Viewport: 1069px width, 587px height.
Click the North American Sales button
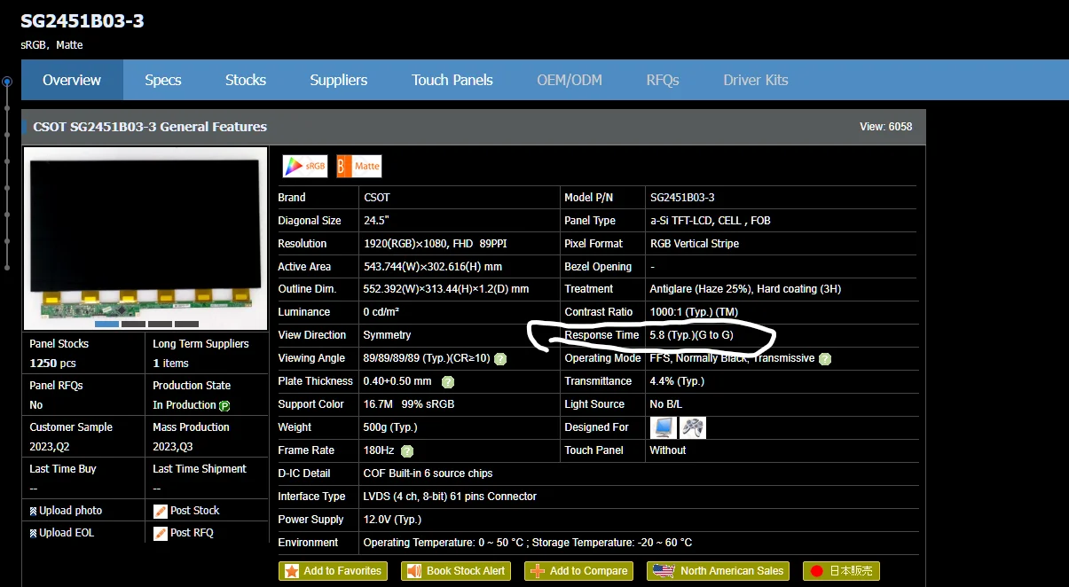pos(719,571)
